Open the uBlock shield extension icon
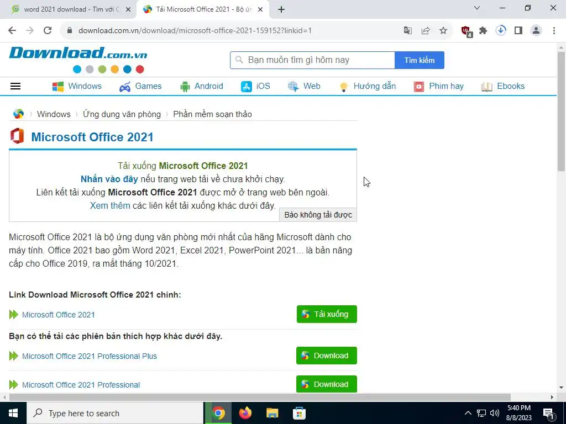The width and height of the screenshot is (566, 424). pyautogui.click(x=467, y=31)
